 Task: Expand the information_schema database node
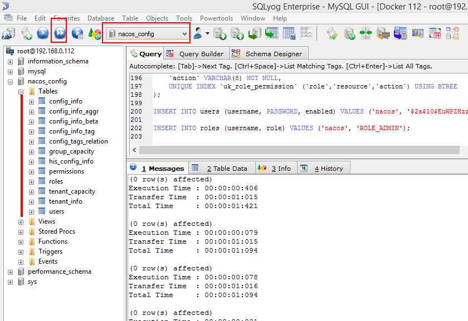[x=11, y=62]
